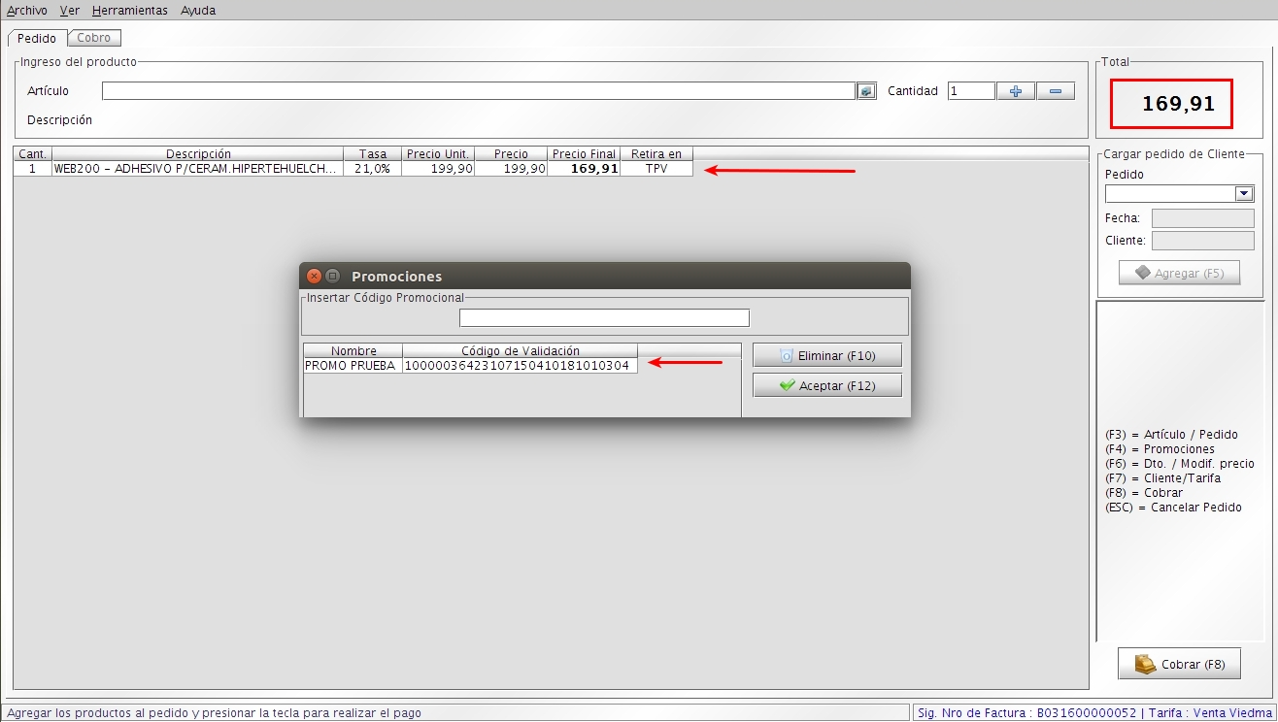
Task: Click the Agregar (F5) button
Action: [1179, 274]
